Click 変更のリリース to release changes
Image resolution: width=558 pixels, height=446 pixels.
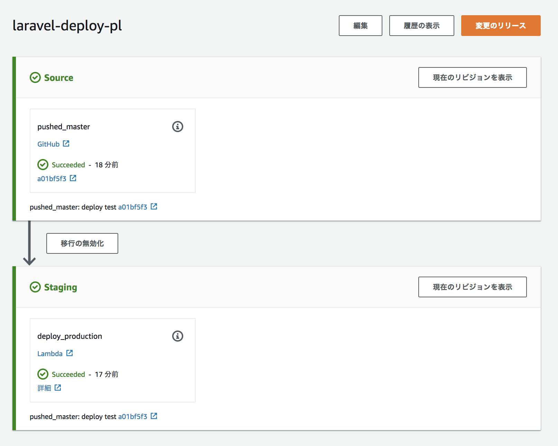(500, 25)
